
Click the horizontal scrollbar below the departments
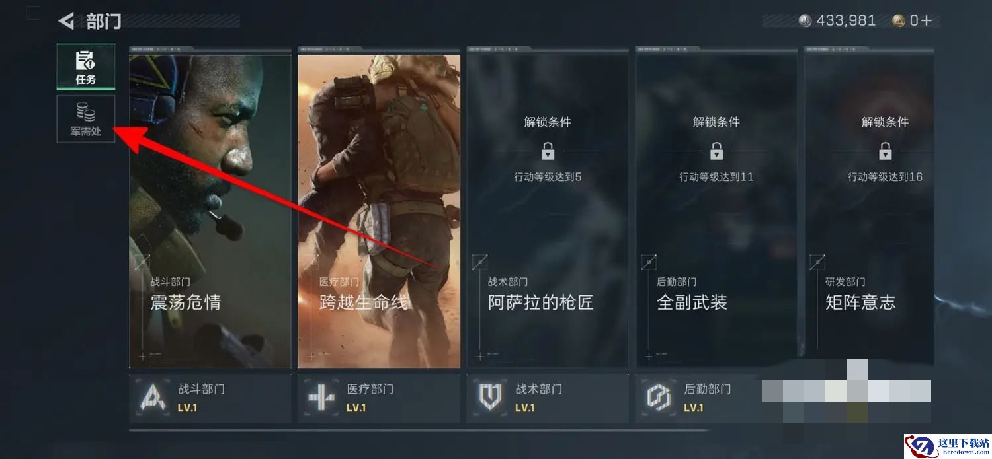418,431
